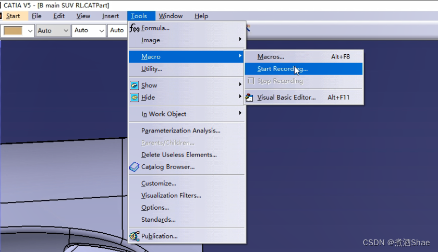The width and height of the screenshot is (438, 252).
Task: Toggle the Stop Recording checkbox icon
Action: (x=251, y=81)
